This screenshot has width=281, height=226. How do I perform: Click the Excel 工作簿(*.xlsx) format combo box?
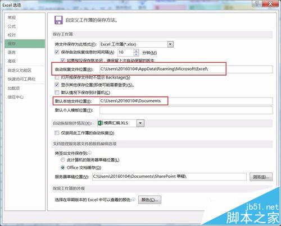[137, 44]
